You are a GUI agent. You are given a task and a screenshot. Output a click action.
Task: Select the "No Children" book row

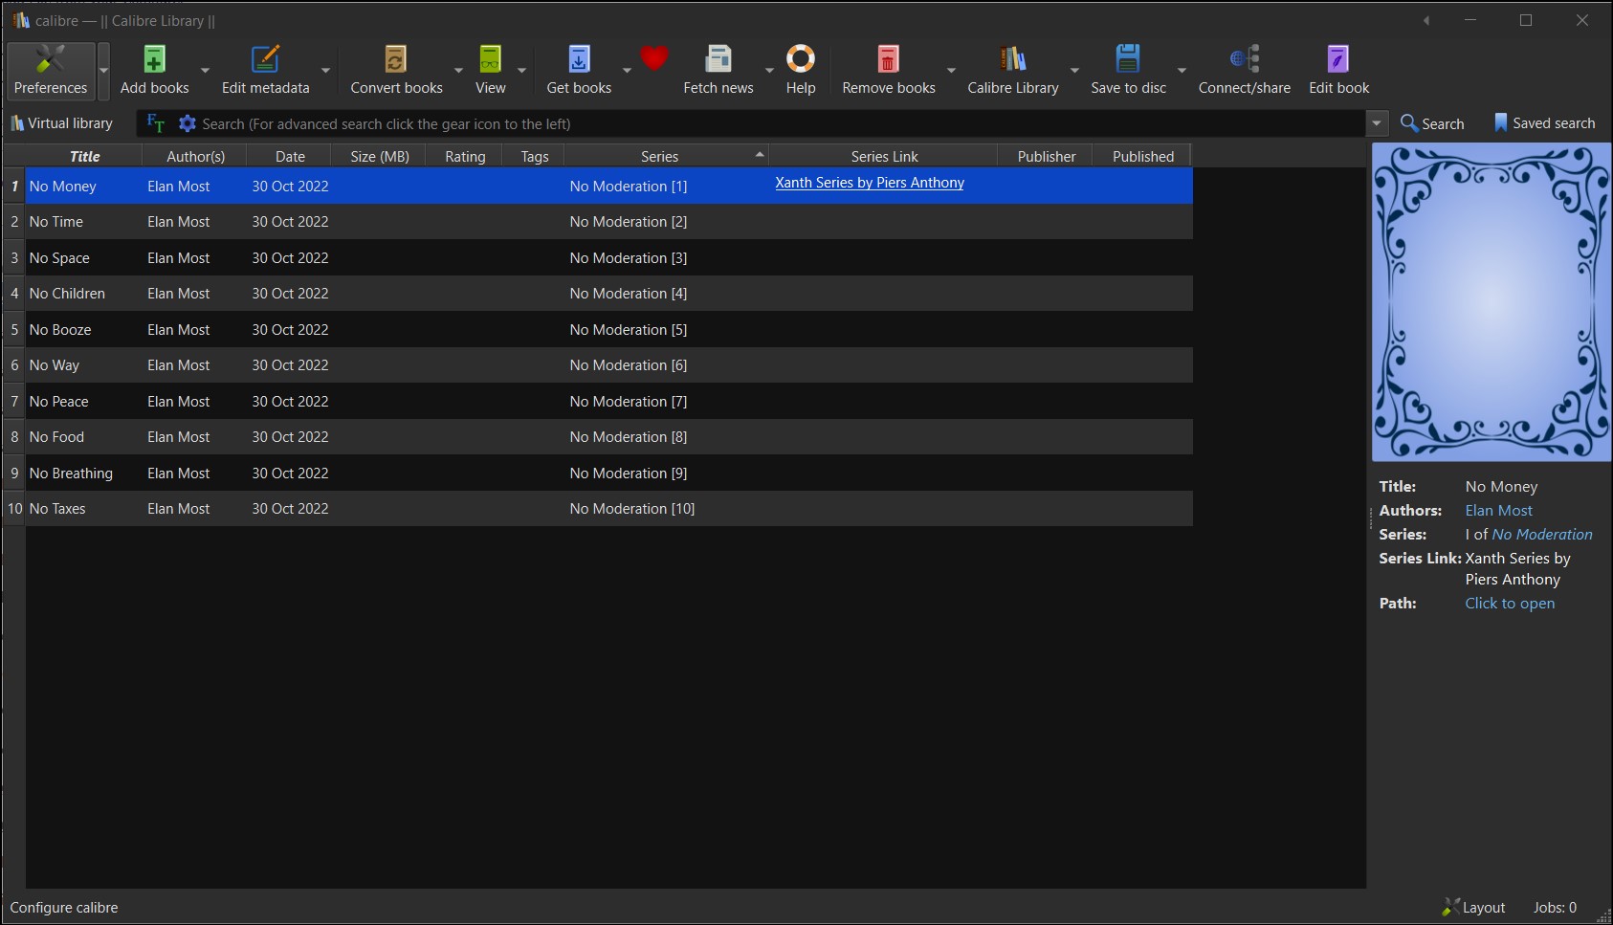(608, 294)
